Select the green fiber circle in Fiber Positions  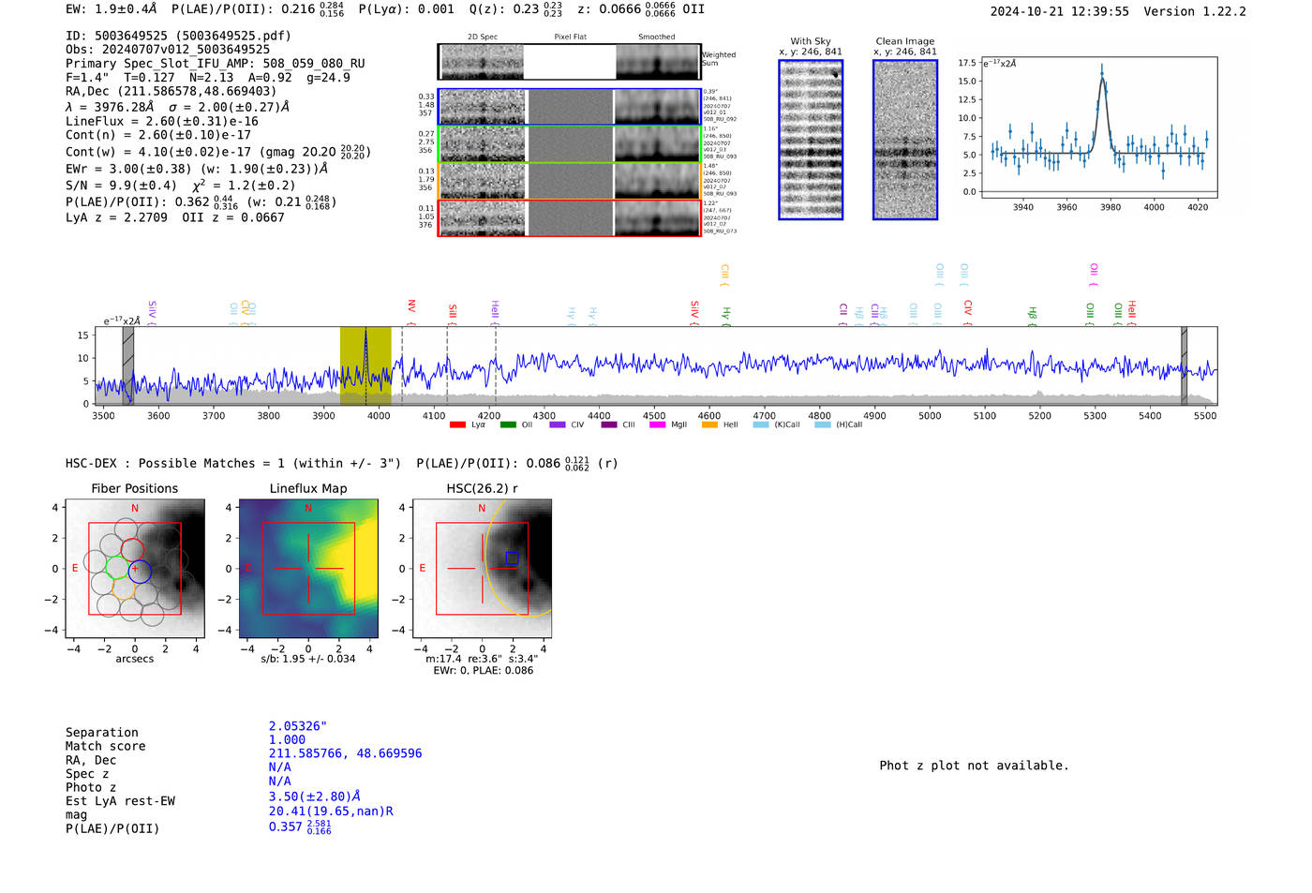pos(117,568)
